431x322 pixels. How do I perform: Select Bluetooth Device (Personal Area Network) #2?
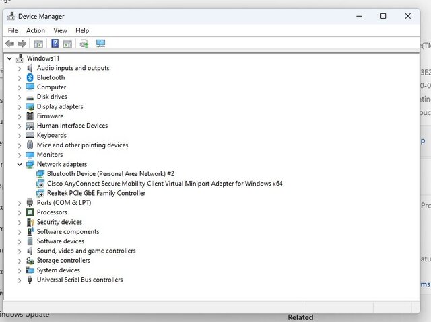pos(110,173)
